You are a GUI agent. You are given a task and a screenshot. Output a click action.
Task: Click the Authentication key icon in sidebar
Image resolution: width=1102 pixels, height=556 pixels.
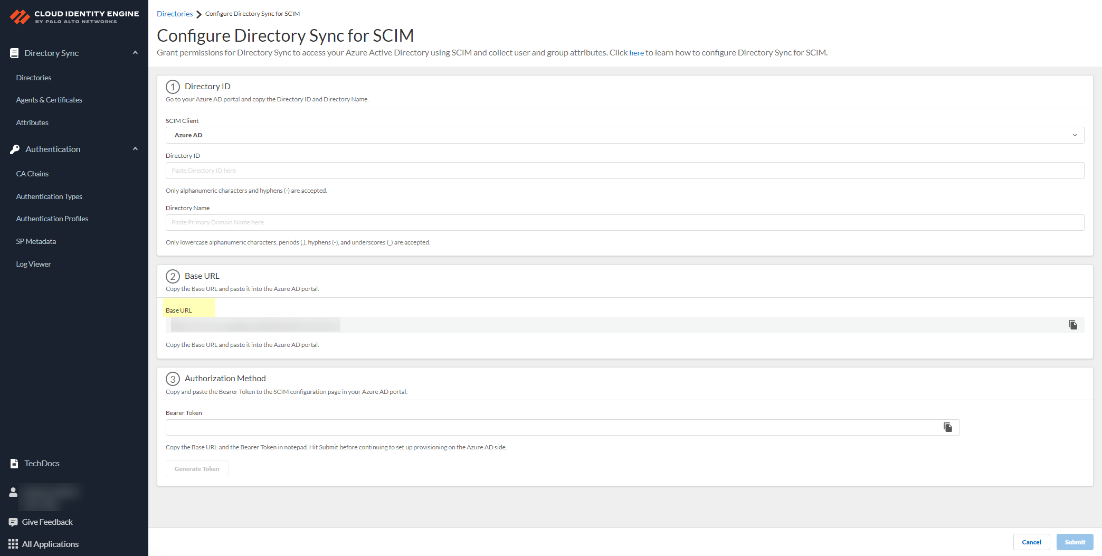pyautogui.click(x=14, y=149)
